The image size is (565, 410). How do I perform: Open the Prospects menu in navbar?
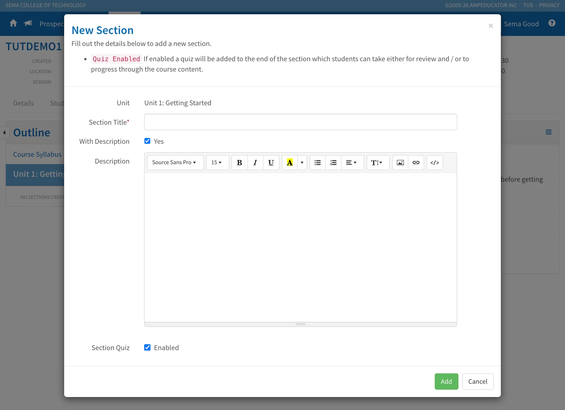point(52,24)
